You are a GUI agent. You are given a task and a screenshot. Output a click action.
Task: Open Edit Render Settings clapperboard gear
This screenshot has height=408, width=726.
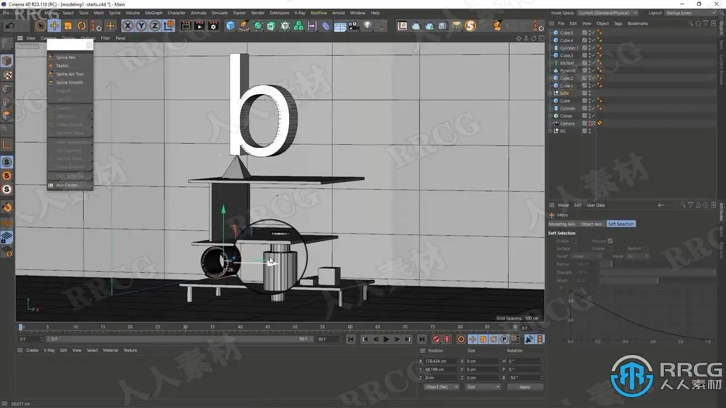[x=213, y=25]
